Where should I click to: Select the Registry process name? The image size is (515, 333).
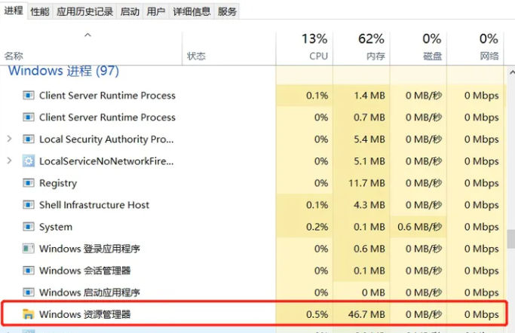tap(58, 183)
